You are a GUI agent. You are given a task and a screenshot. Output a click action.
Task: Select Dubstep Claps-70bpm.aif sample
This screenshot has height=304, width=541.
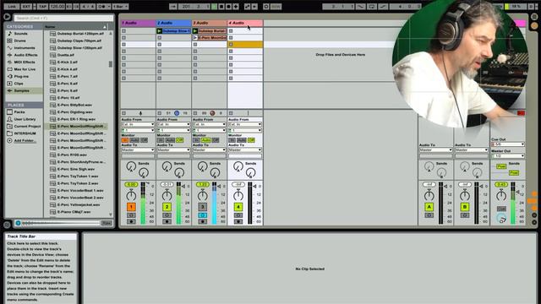(79, 41)
